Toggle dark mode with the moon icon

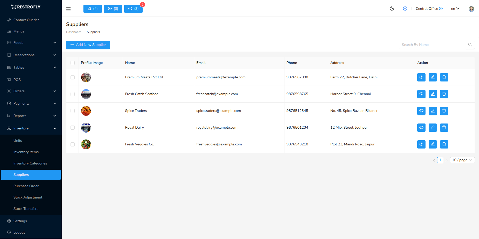click(x=392, y=9)
